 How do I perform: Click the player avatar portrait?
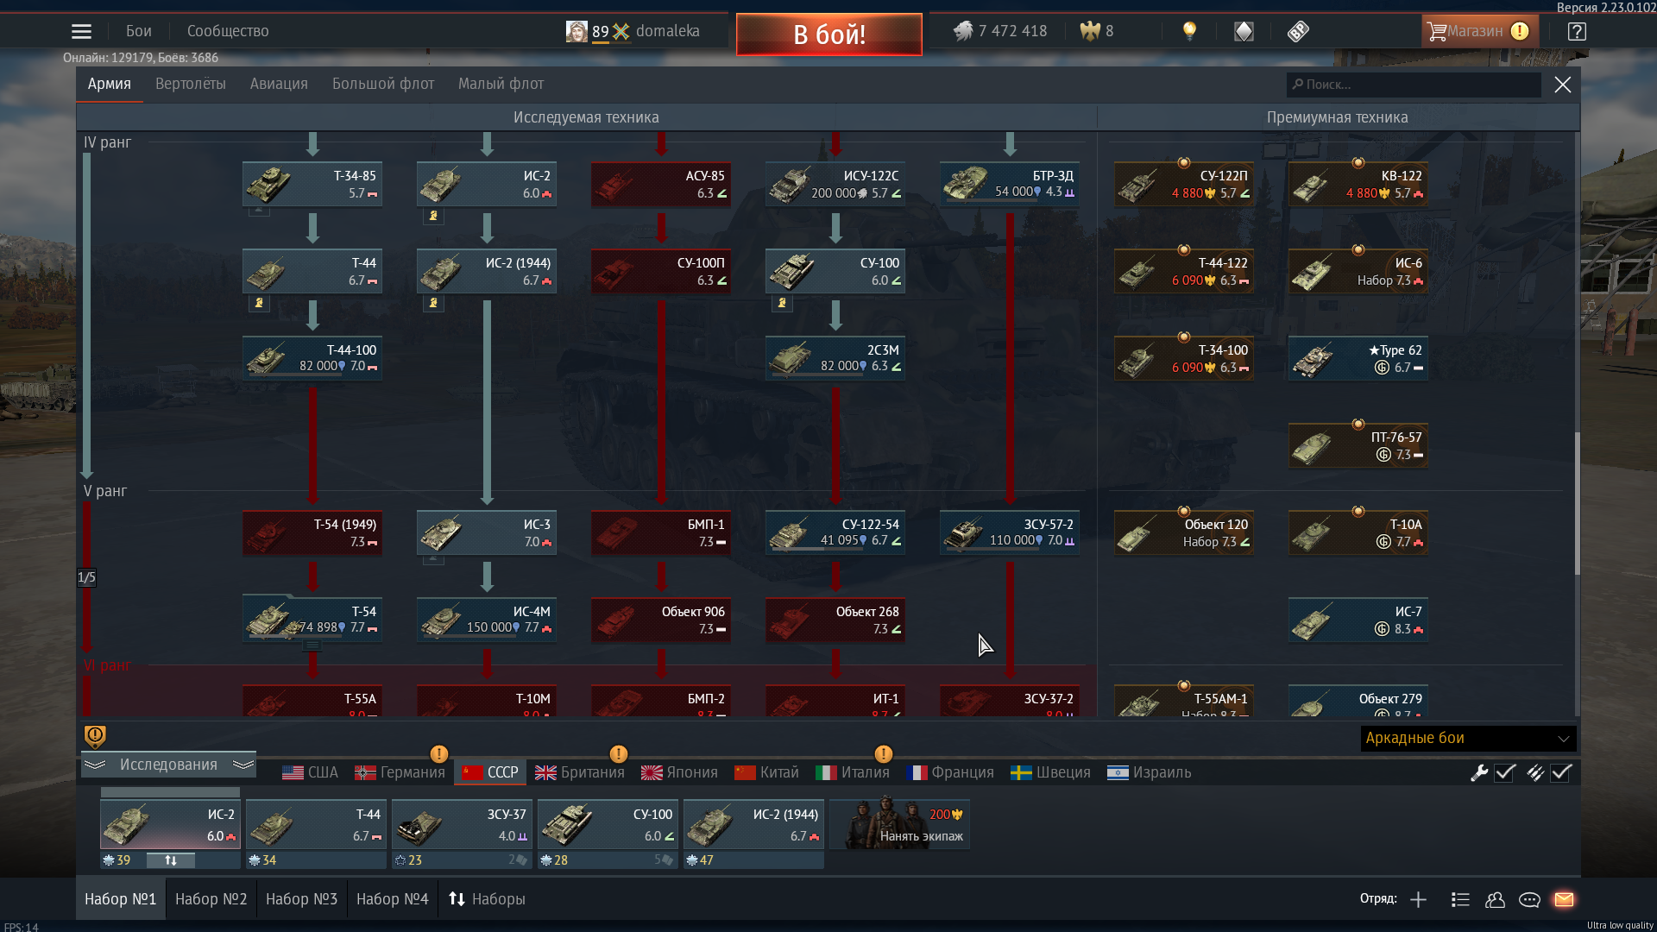click(576, 31)
